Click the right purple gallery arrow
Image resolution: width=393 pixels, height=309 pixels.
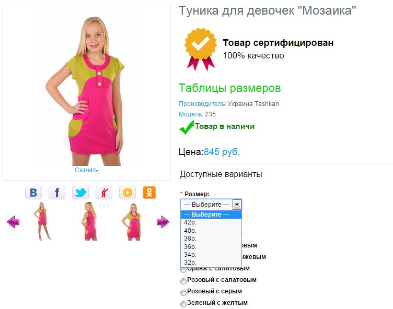163,222
